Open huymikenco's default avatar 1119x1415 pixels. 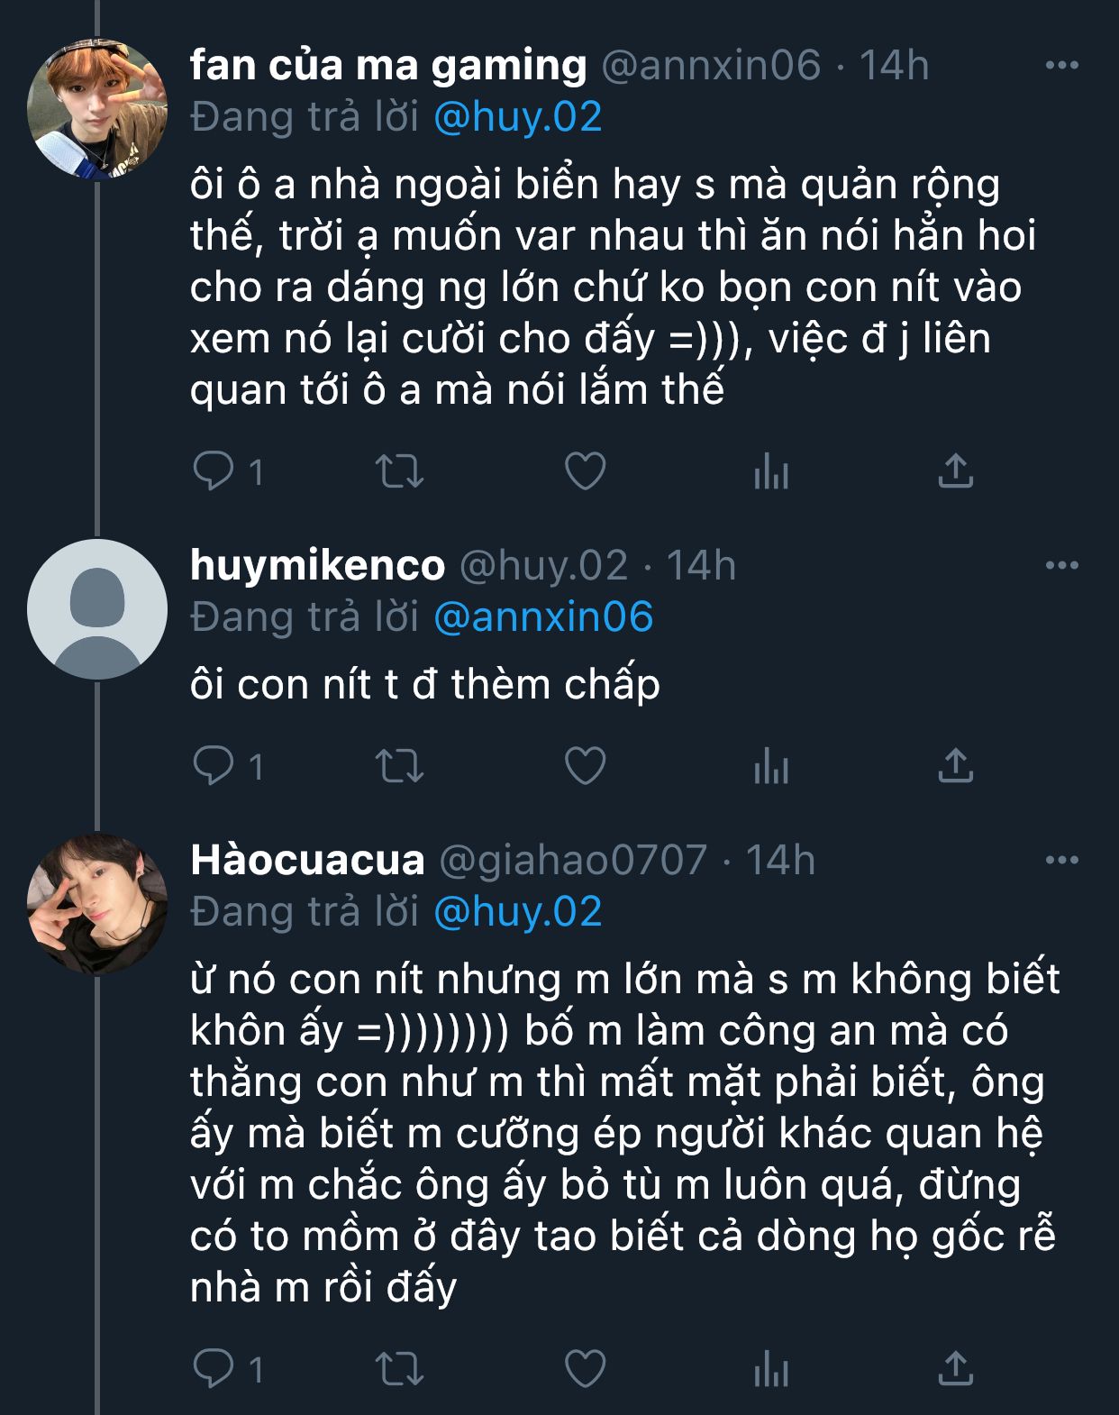[x=96, y=609]
